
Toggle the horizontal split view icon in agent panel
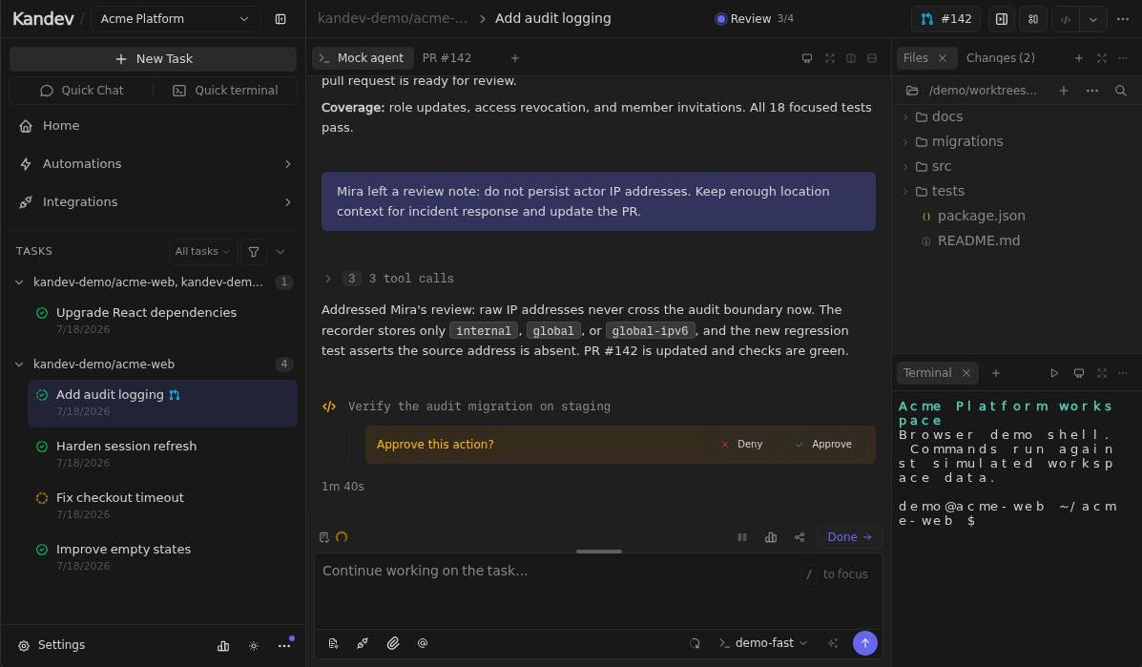tap(872, 58)
